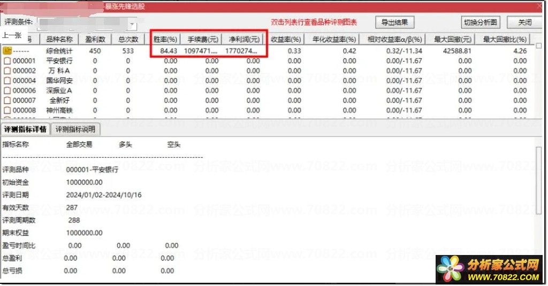
Task: Click the 评测周期数 value 288
Action: click(x=74, y=220)
